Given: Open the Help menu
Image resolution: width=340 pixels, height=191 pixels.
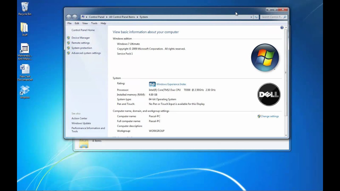Looking at the screenshot, I should (x=103, y=23).
